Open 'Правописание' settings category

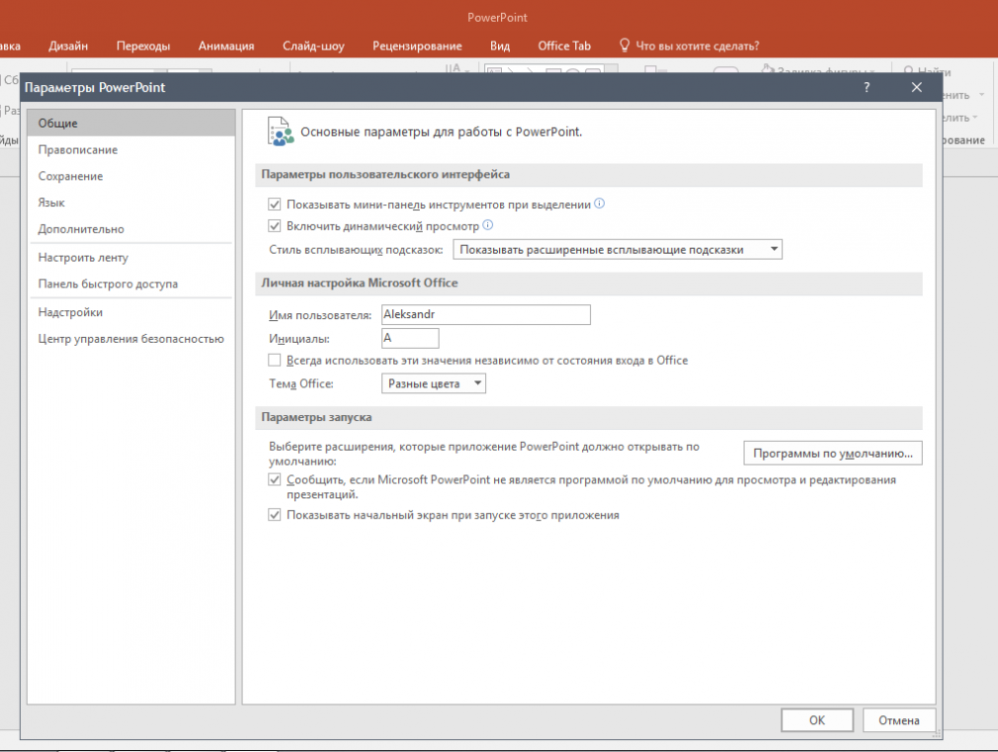tap(131, 149)
